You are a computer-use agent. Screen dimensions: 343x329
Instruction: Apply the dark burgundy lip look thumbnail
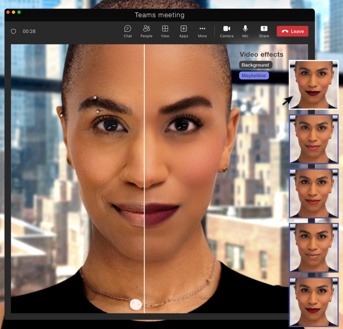click(314, 84)
